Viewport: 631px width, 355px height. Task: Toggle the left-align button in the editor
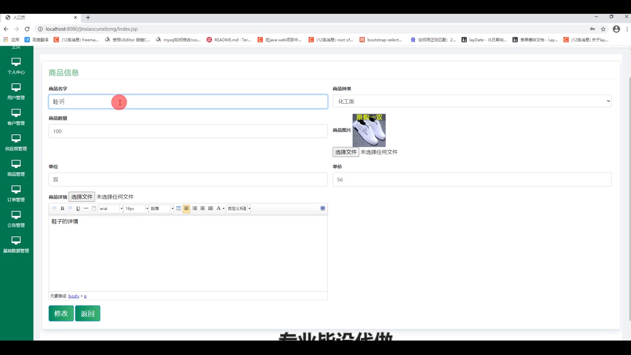(186, 208)
